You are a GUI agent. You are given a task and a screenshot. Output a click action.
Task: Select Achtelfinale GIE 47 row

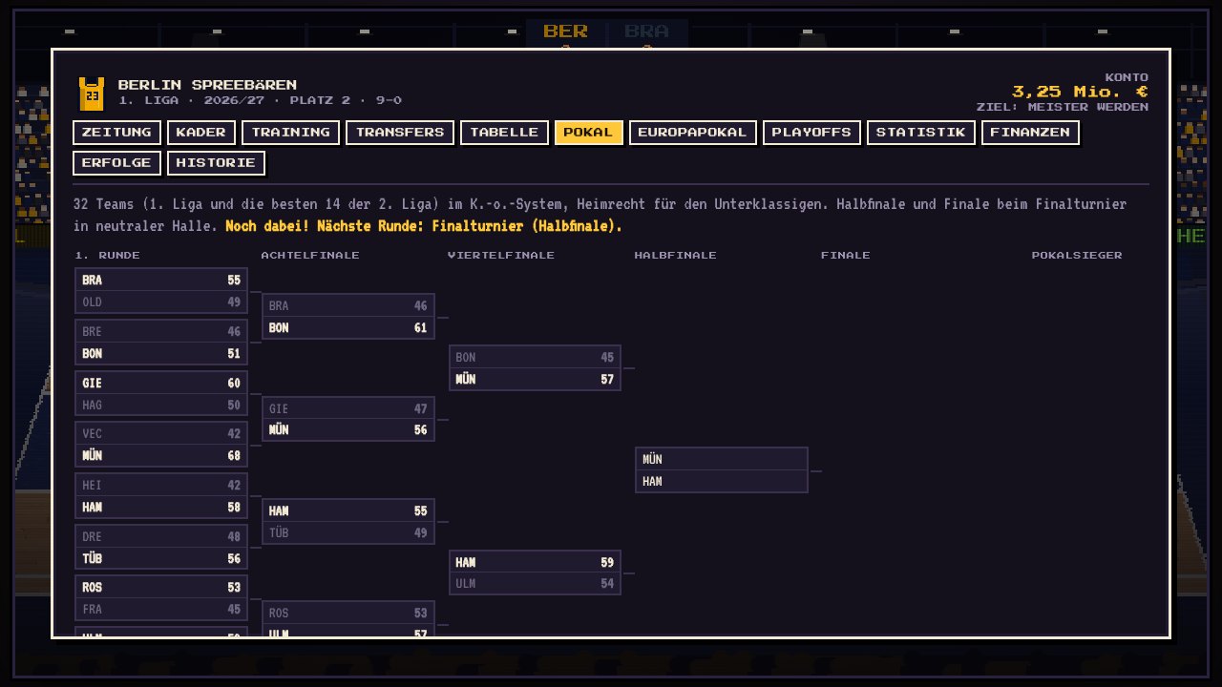tap(348, 409)
